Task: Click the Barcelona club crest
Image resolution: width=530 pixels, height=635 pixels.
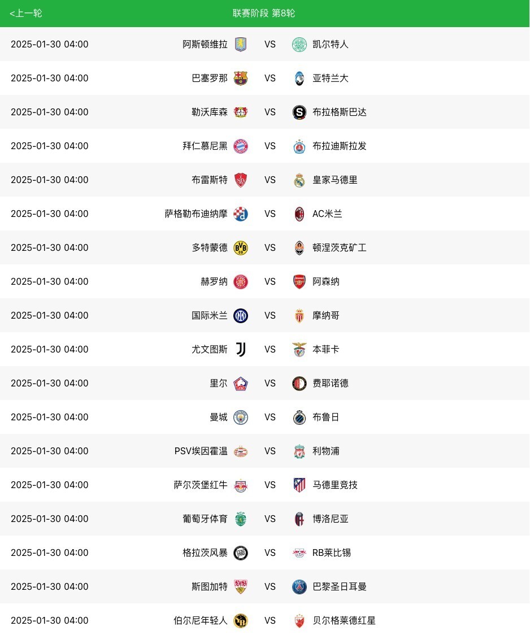Action: tap(241, 79)
